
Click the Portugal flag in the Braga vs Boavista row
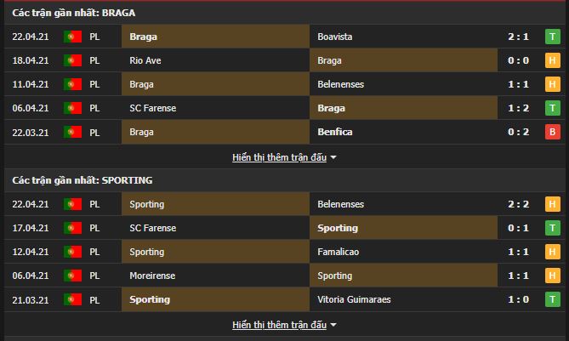(72, 37)
